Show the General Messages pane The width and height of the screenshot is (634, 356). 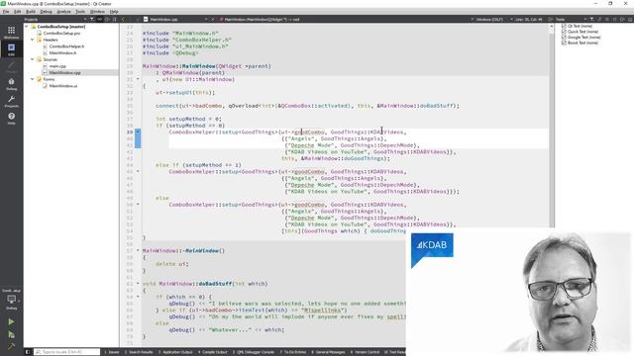[328, 352]
